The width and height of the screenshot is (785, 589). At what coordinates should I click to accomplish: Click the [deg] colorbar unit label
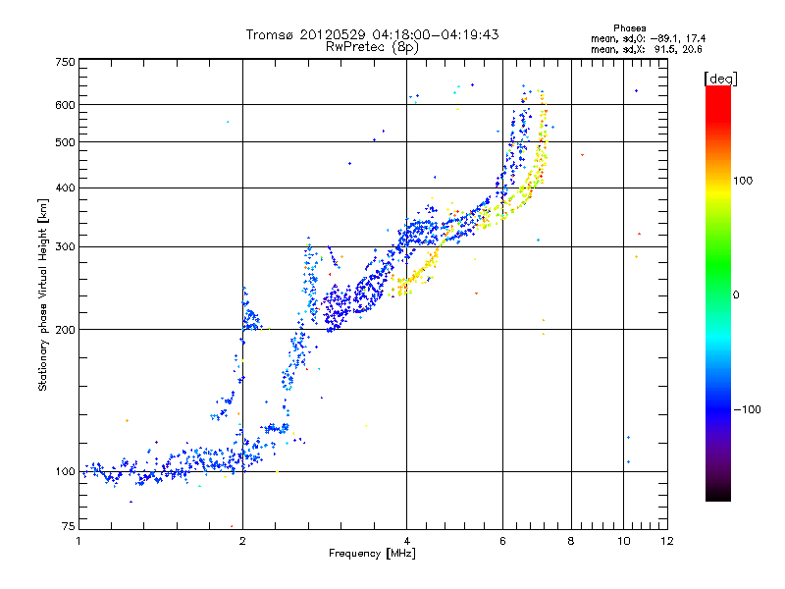(x=720, y=78)
